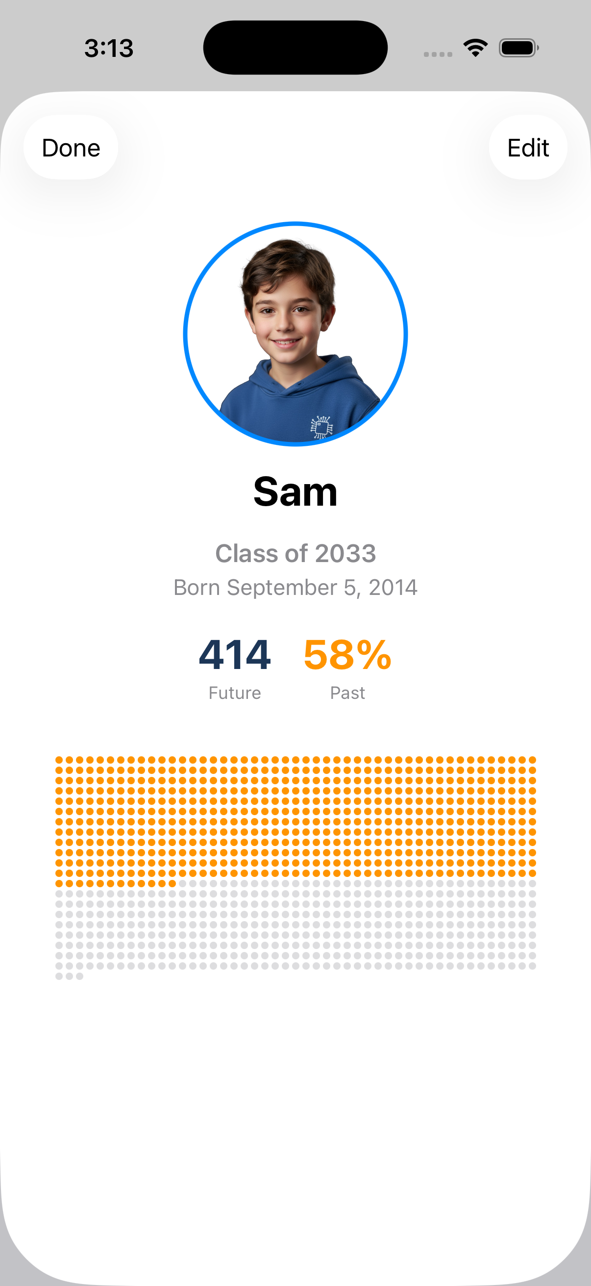Tap the Dynamic Island pill

[x=295, y=48]
